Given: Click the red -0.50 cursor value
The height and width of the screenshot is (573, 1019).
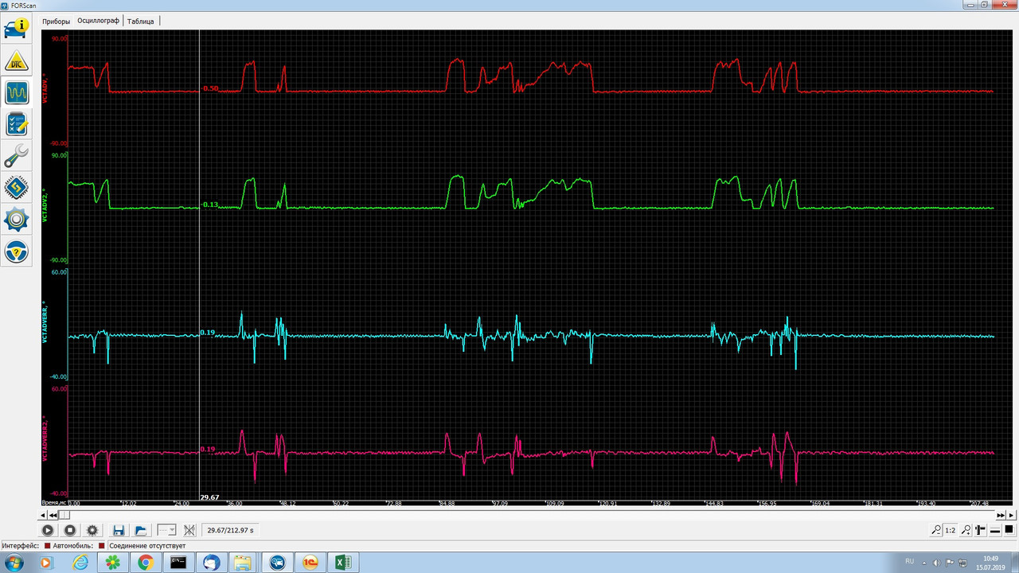Looking at the screenshot, I should [209, 88].
